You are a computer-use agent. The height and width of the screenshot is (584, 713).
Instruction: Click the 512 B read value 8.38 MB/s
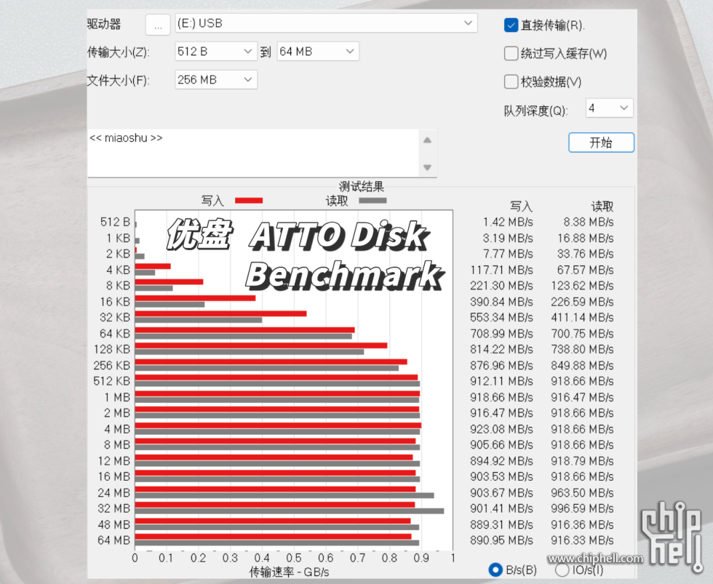click(x=589, y=222)
